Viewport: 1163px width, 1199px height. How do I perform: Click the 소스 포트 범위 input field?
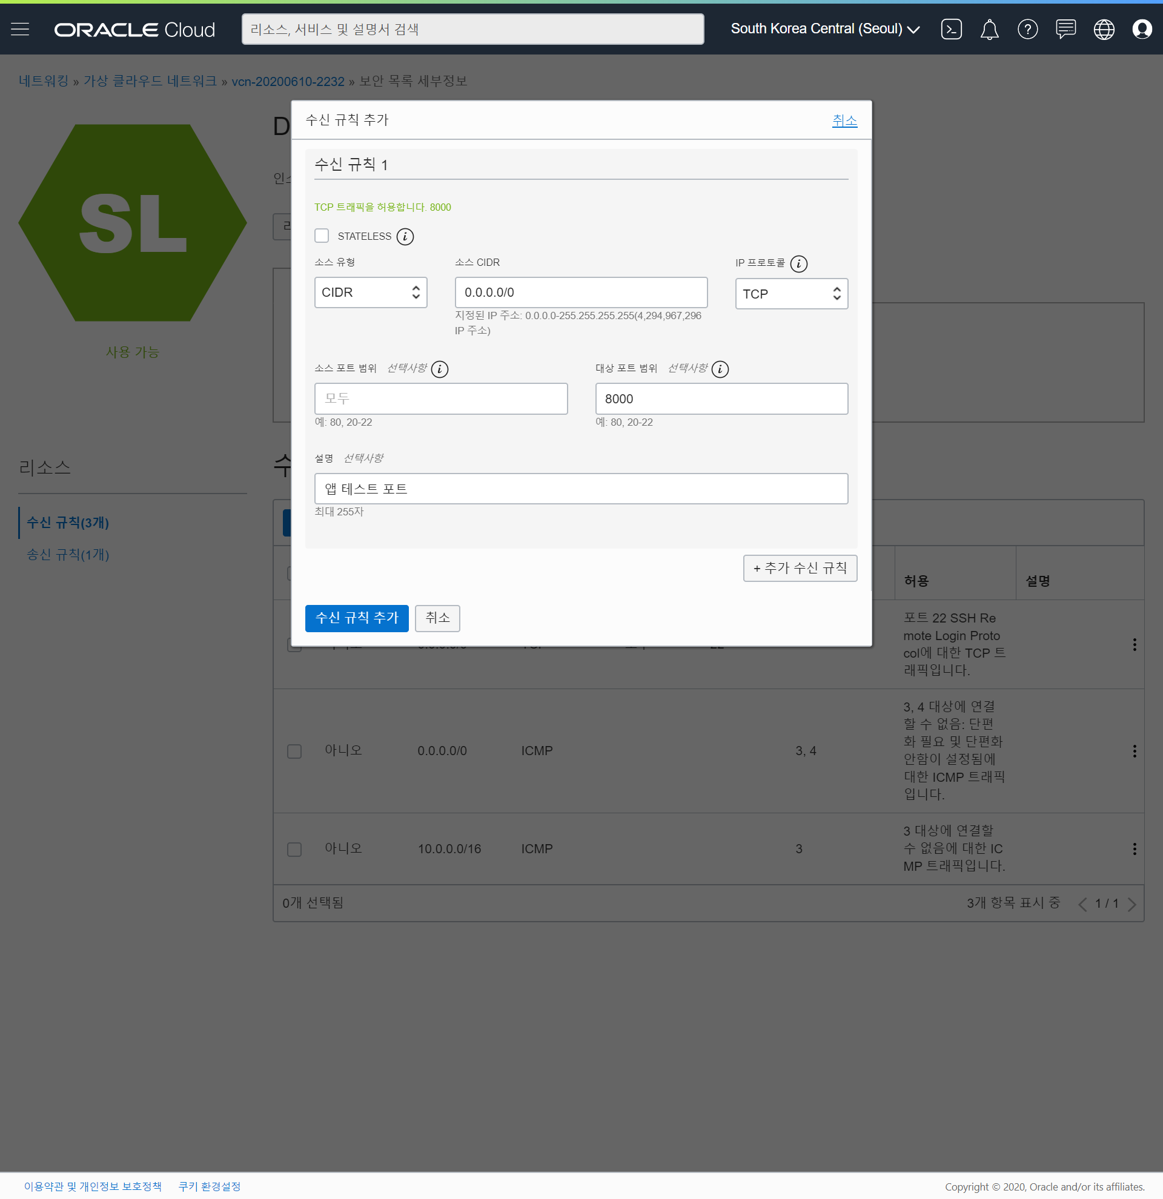[440, 399]
